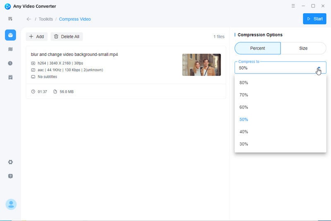This screenshot has height=221, width=331.
Task: Toggle the sidebar collapse menu icon
Action: tap(10, 19)
